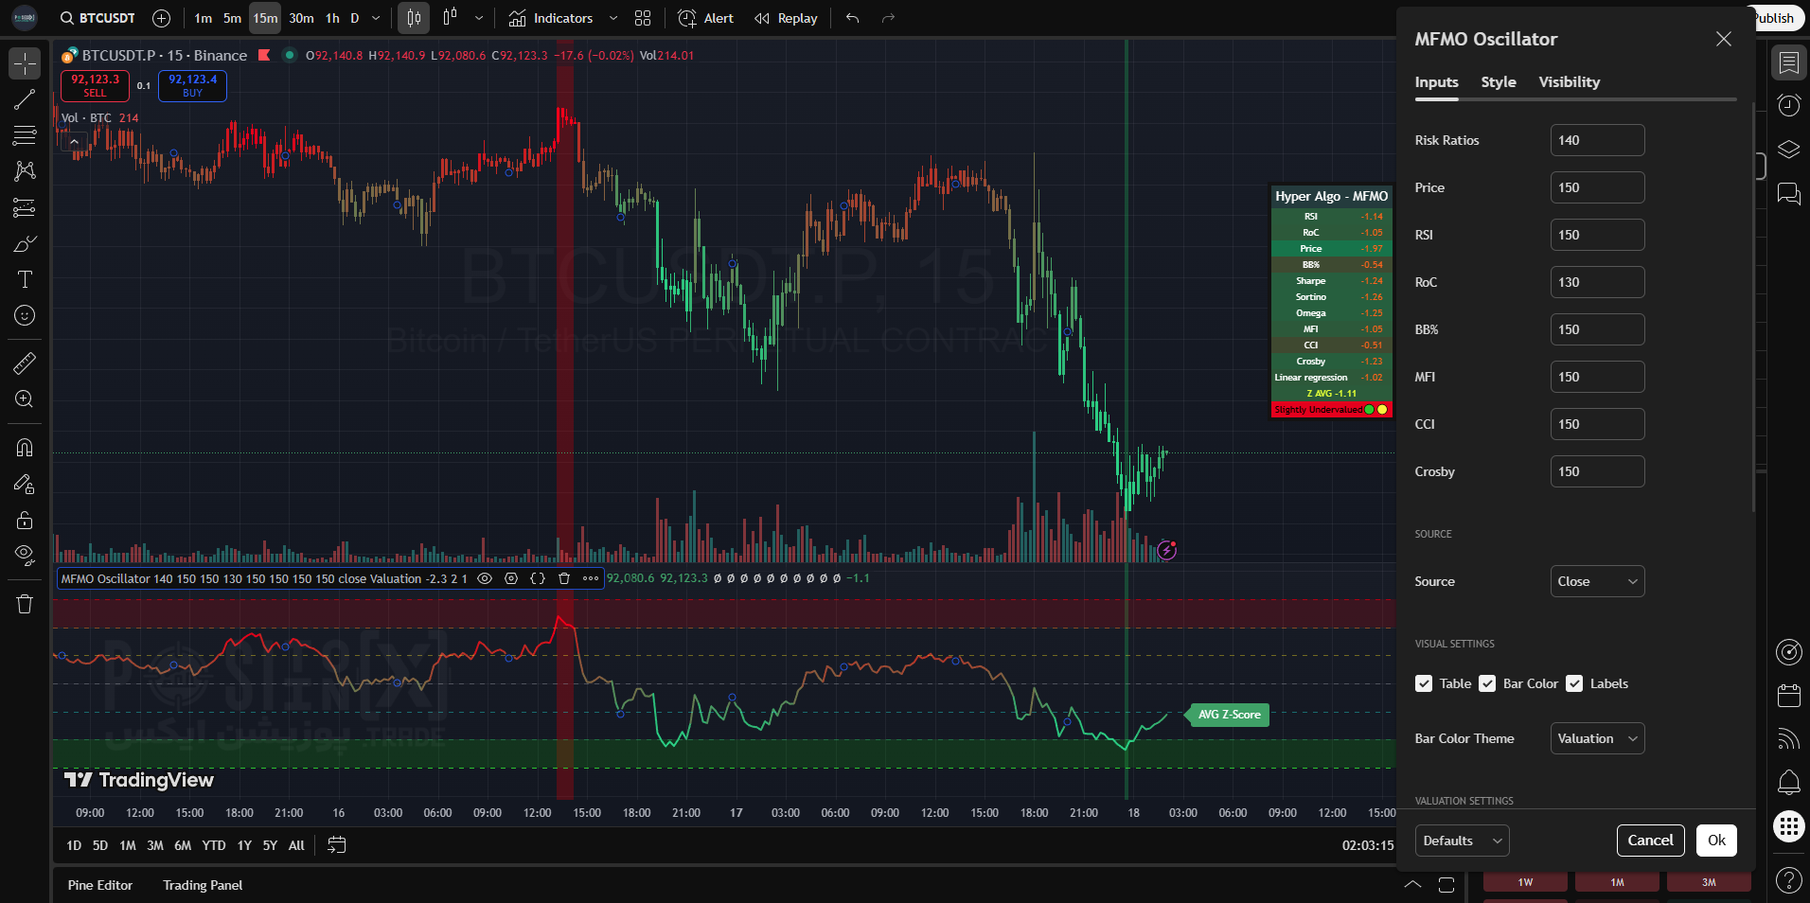The image size is (1810, 903).
Task: Switch to the Style tab
Action: [x=1498, y=82]
